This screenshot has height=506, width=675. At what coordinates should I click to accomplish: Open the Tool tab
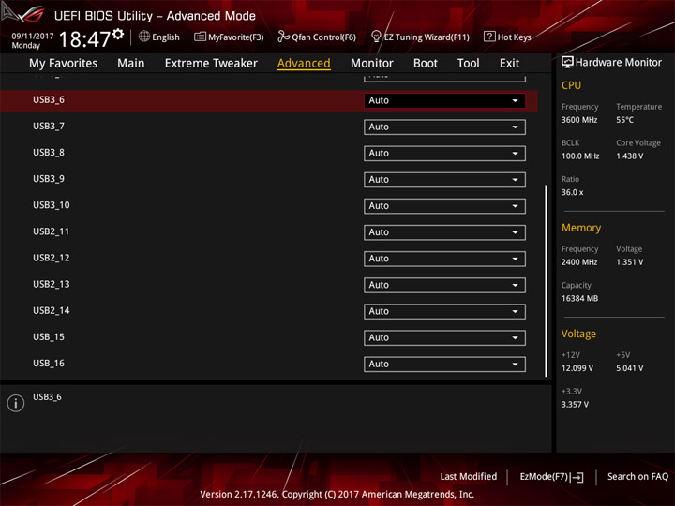pos(469,64)
